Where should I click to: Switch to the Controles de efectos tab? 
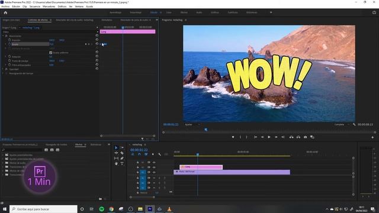coord(38,20)
